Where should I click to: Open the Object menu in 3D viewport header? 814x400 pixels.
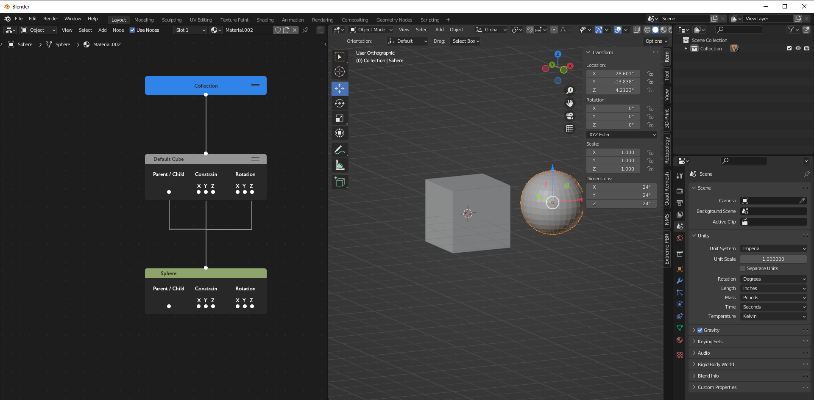[457, 30]
